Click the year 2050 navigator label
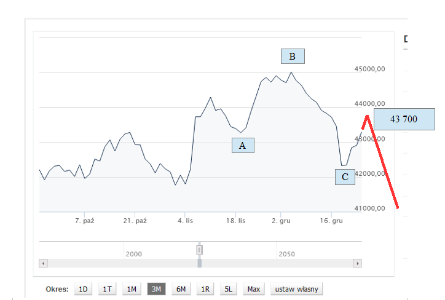Screen dimensions: 445x300 pyautogui.click(x=286, y=254)
